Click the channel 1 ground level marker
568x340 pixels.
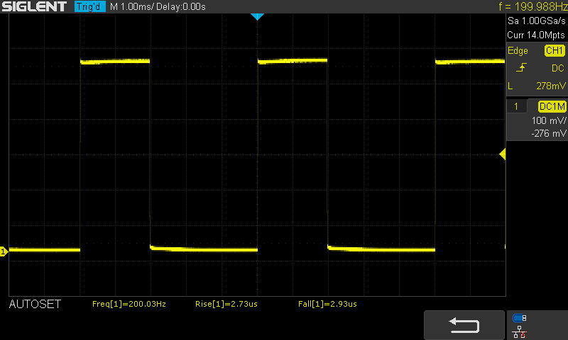click(4, 251)
